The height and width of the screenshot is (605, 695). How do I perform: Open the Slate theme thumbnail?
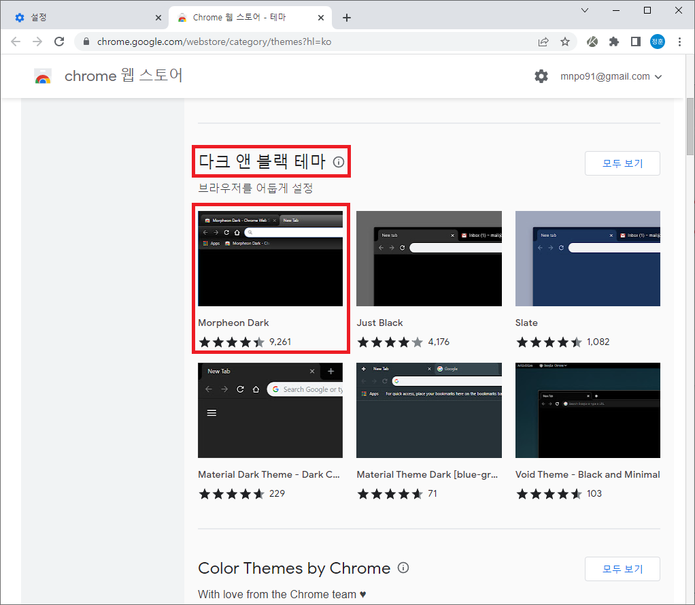pyautogui.click(x=588, y=259)
